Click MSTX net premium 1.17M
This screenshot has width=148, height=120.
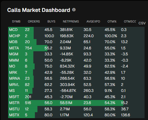pyautogui.click(x=64, y=115)
